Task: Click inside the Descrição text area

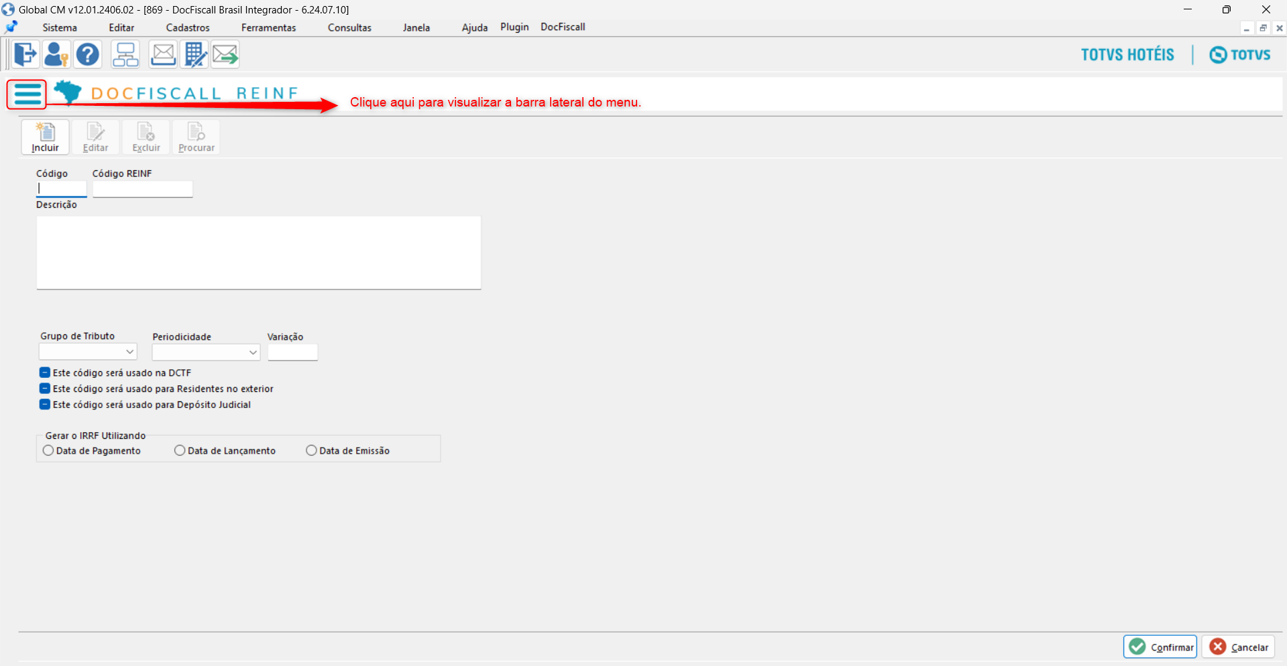Action: point(259,253)
